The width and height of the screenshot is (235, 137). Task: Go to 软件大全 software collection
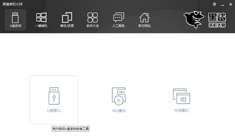tap(93, 20)
